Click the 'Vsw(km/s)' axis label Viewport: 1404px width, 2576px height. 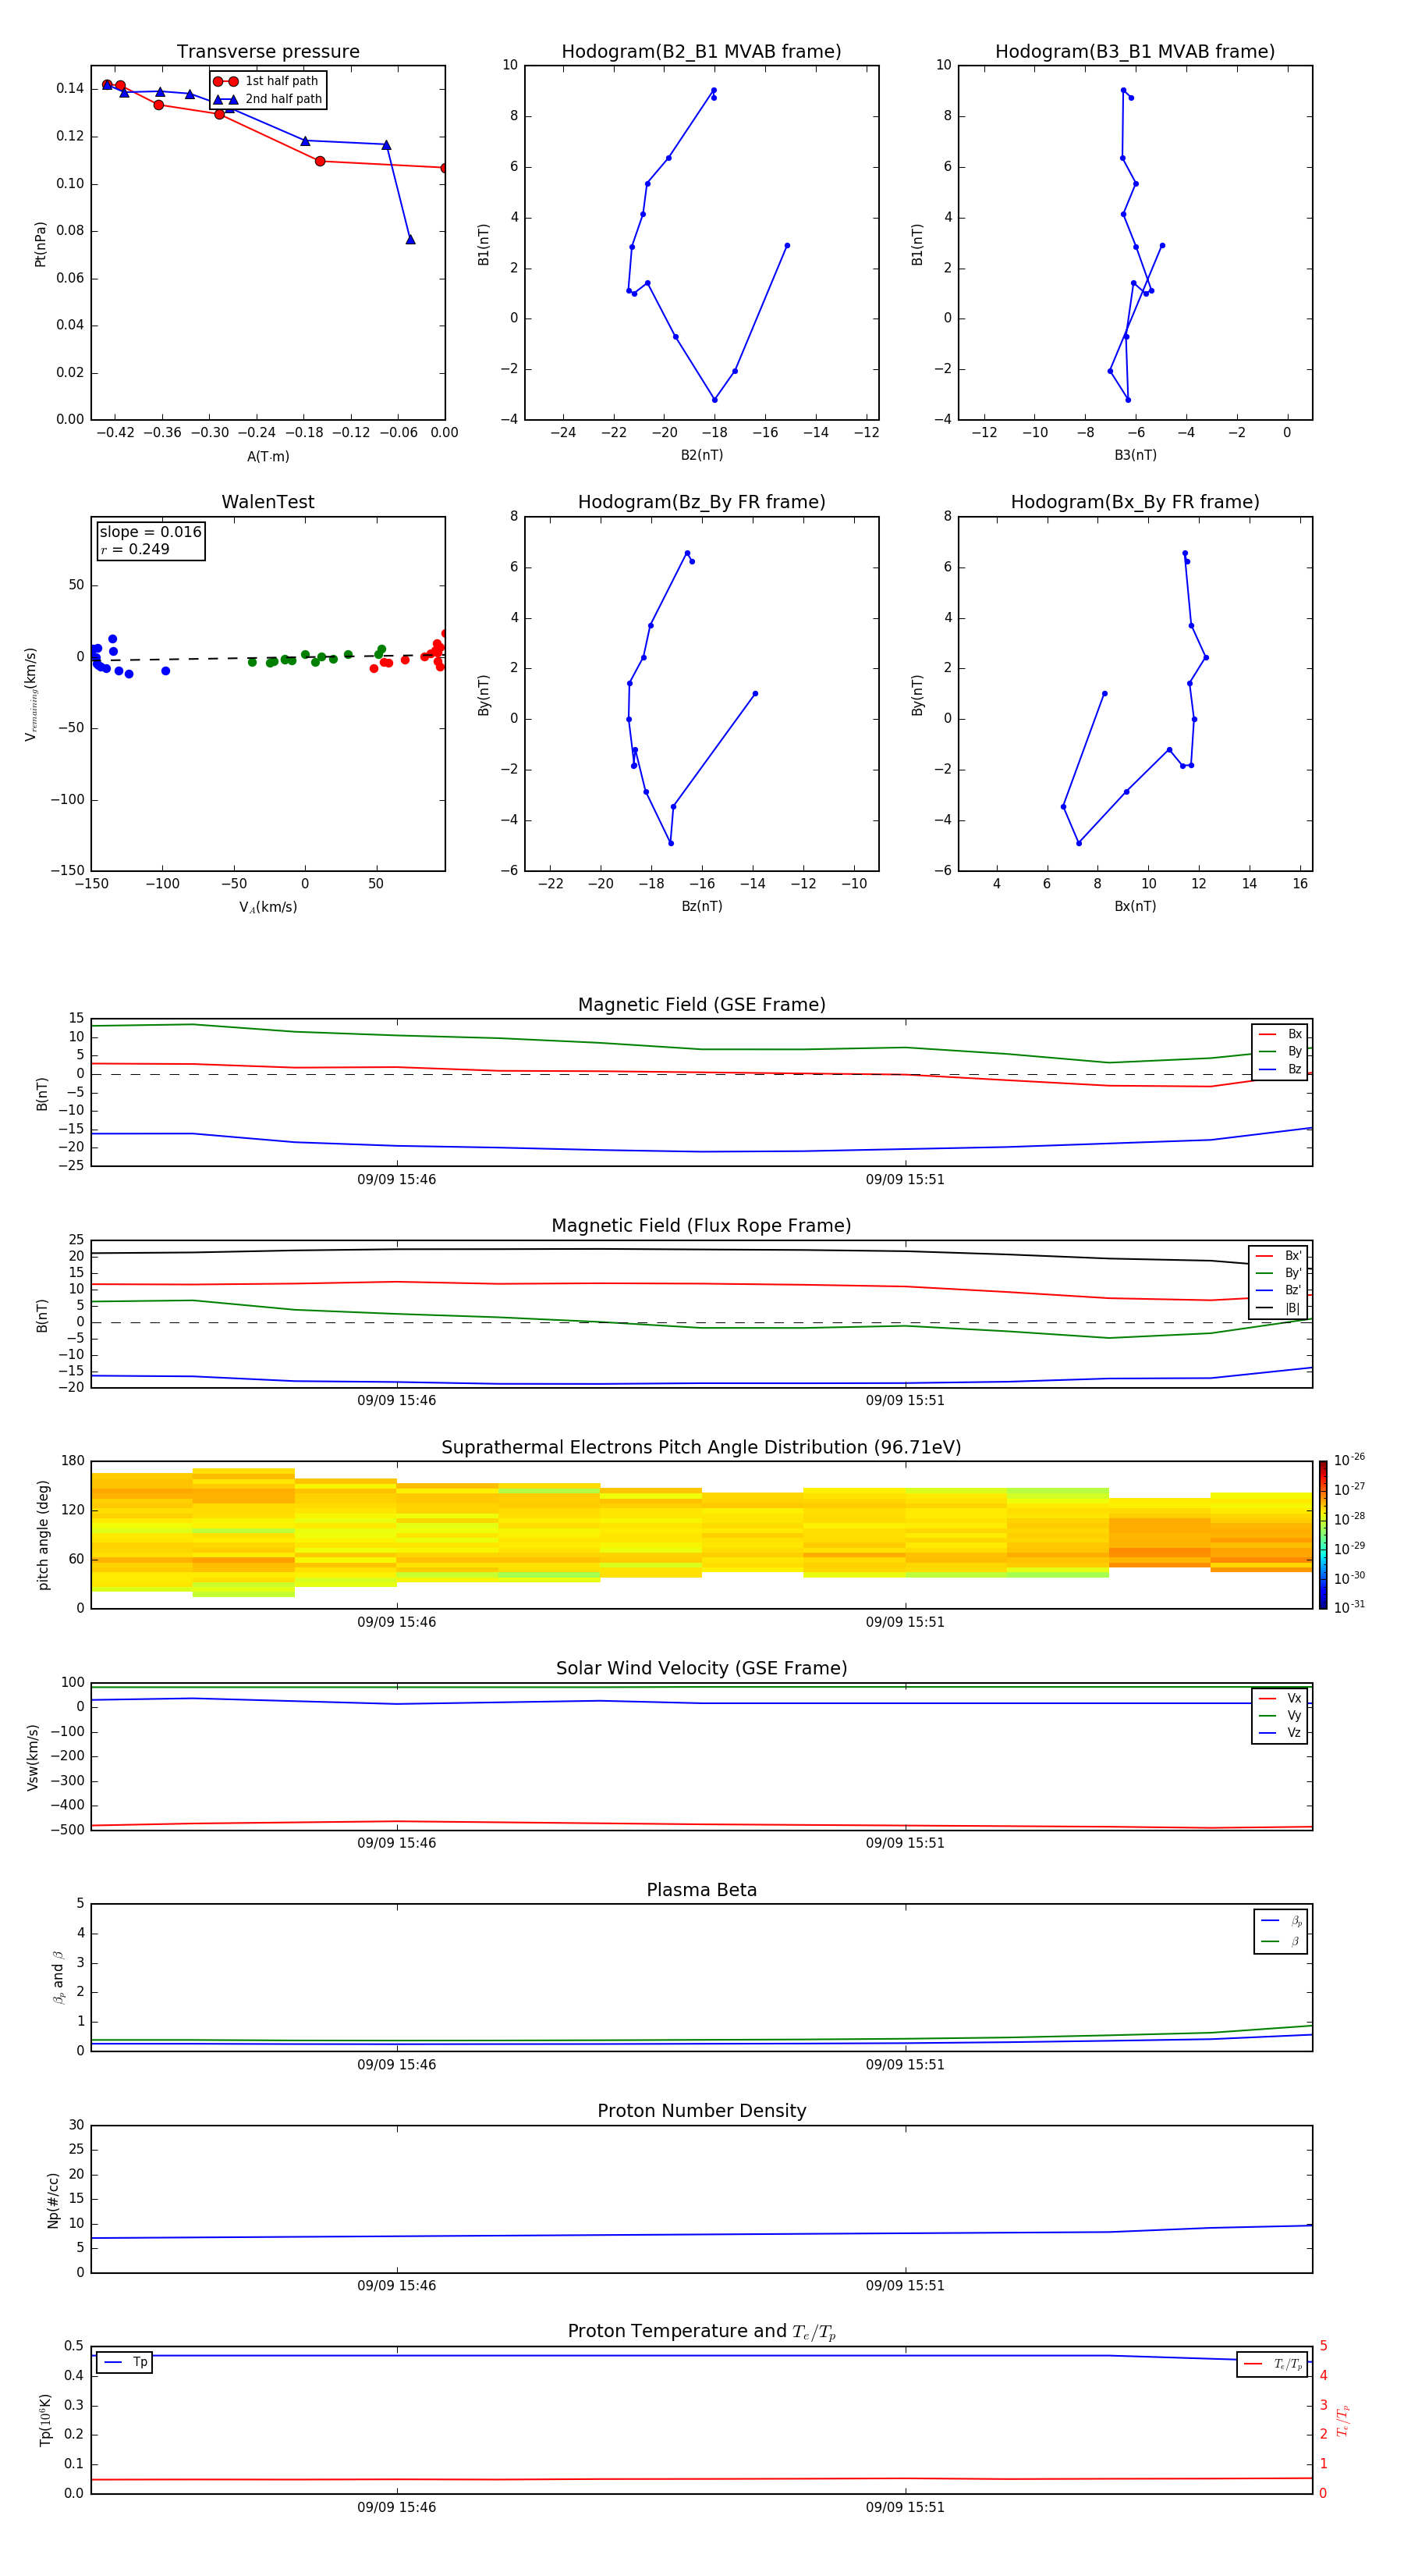click(33, 1757)
